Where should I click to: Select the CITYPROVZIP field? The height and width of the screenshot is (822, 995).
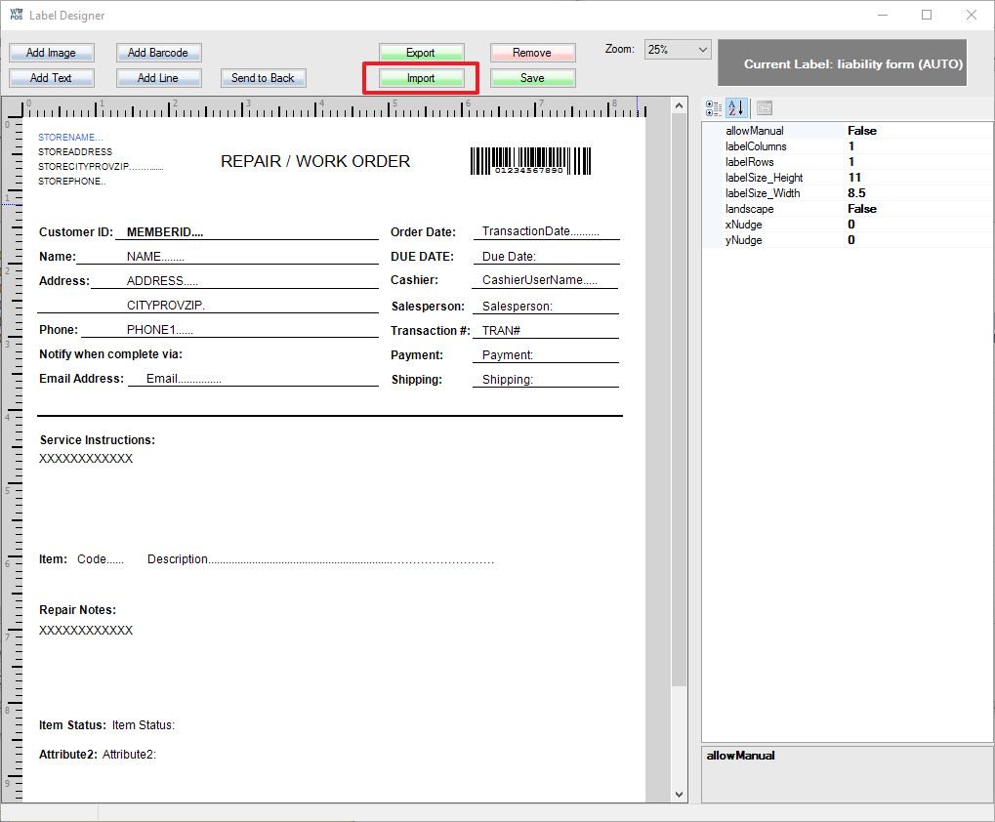click(166, 306)
